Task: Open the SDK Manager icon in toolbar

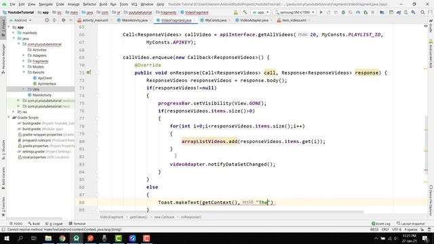Action: 413,12
